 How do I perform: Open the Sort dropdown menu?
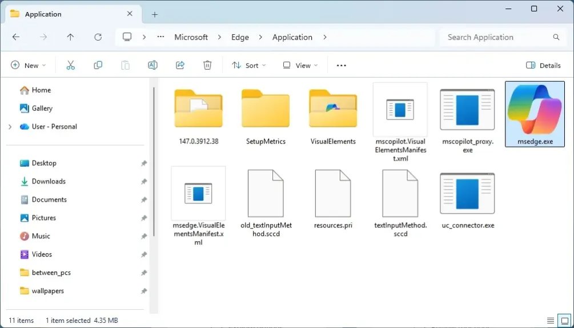pos(249,65)
